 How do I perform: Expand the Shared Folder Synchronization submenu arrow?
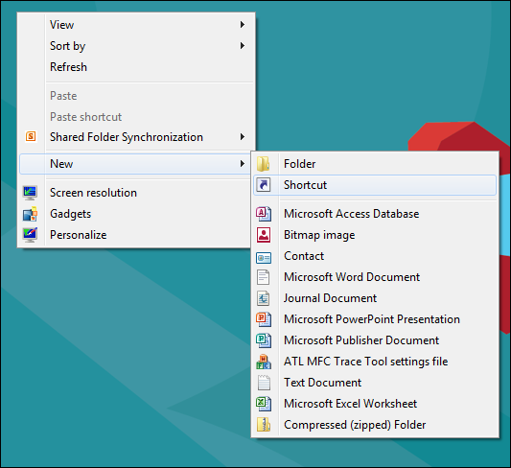click(243, 137)
